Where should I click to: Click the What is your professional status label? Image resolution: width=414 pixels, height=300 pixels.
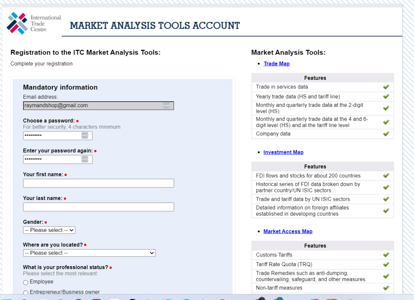click(65, 267)
